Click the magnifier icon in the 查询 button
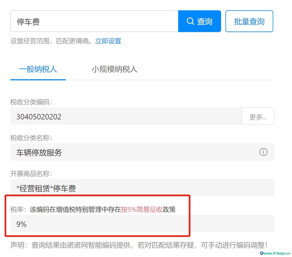 coord(190,21)
